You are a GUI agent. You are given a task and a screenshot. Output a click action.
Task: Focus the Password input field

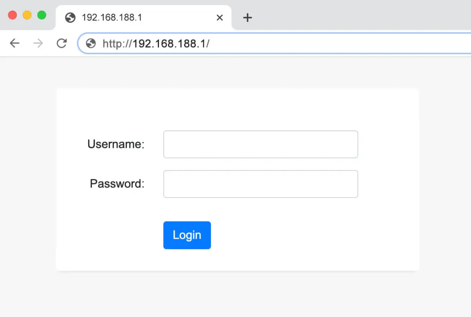click(x=260, y=184)
